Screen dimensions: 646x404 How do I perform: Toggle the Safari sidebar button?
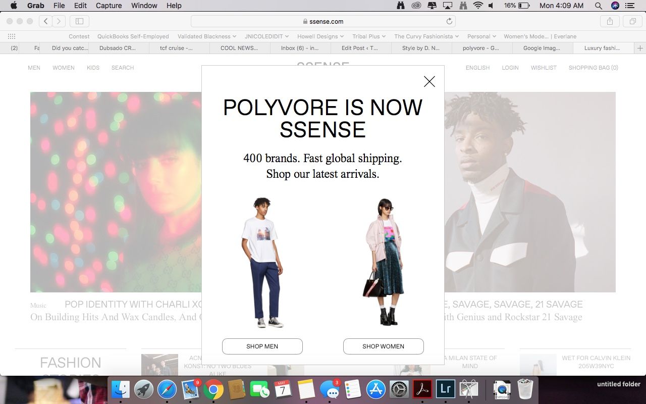point(79,21)
